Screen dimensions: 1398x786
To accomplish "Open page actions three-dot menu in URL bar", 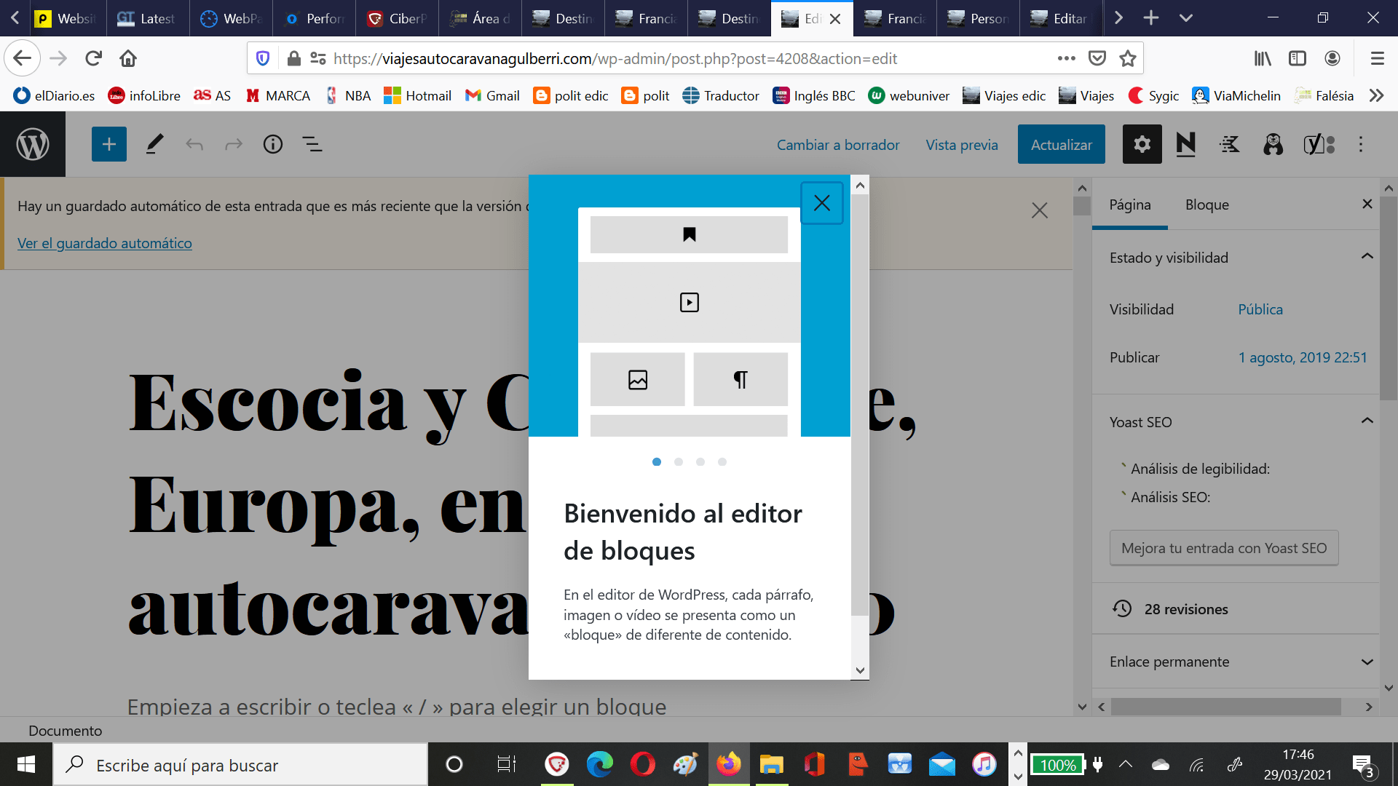I will click(1067, 58).
